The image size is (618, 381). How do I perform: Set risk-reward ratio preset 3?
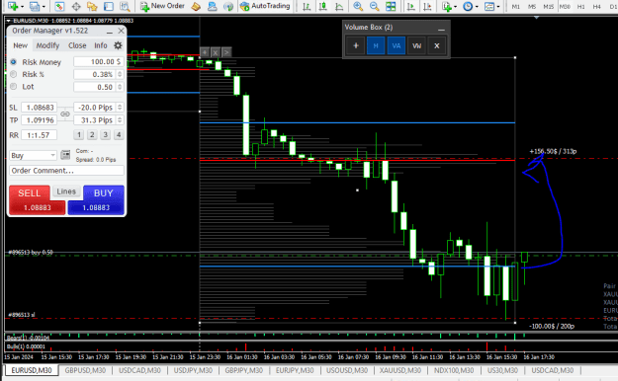[x=105, y=135]
